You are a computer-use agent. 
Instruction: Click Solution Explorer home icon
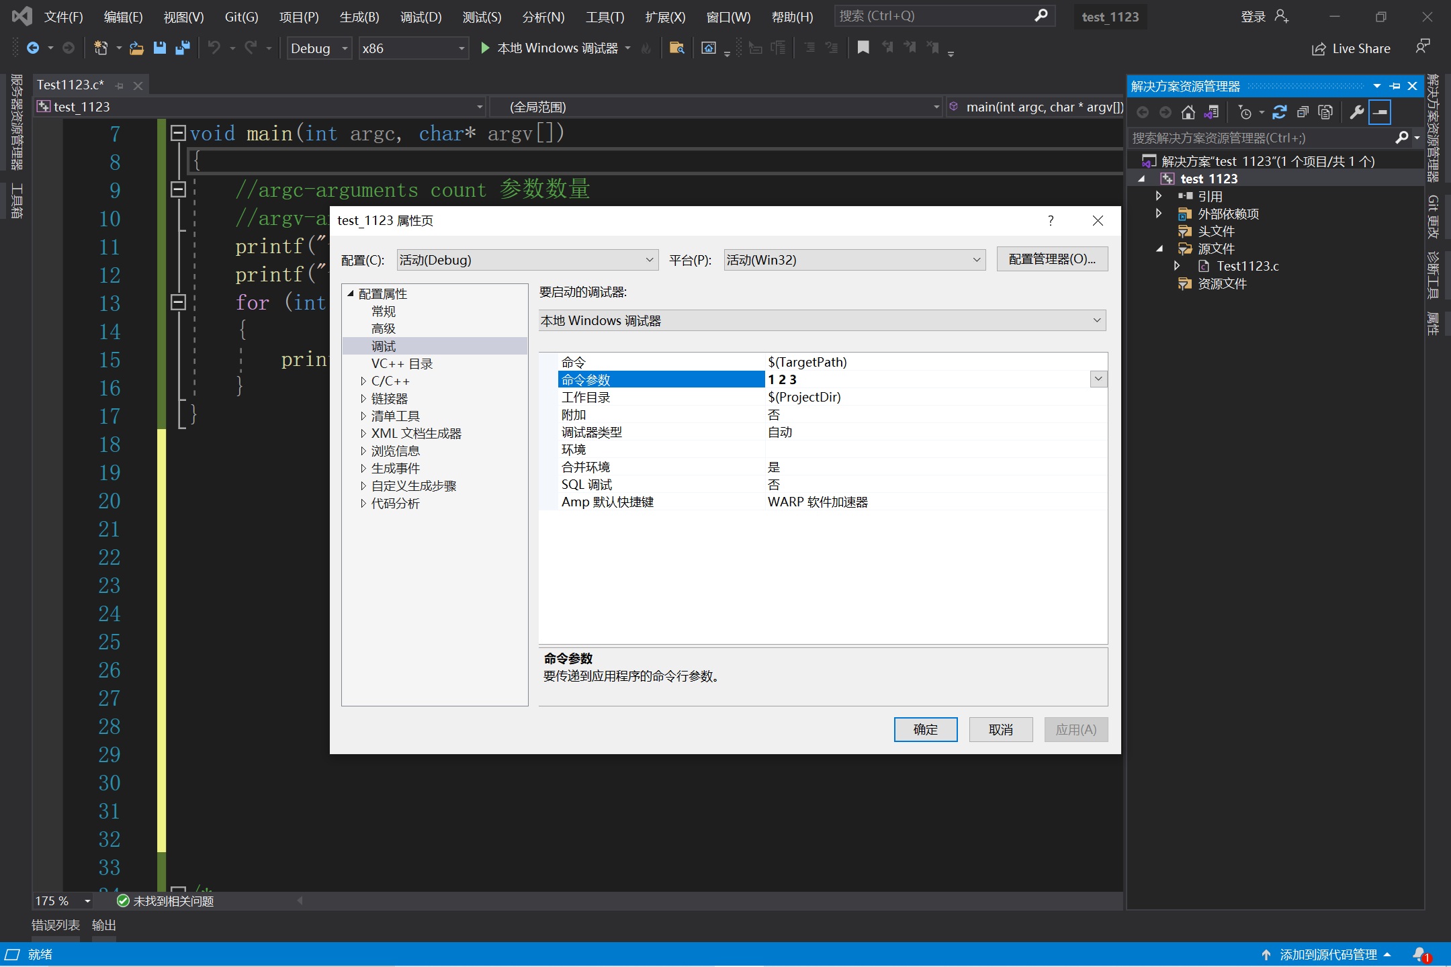pos(1188,112)
